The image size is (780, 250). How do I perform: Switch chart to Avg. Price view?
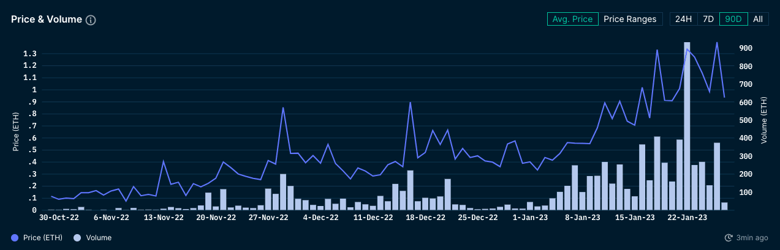pyautogui.click(x=572, y=19)
